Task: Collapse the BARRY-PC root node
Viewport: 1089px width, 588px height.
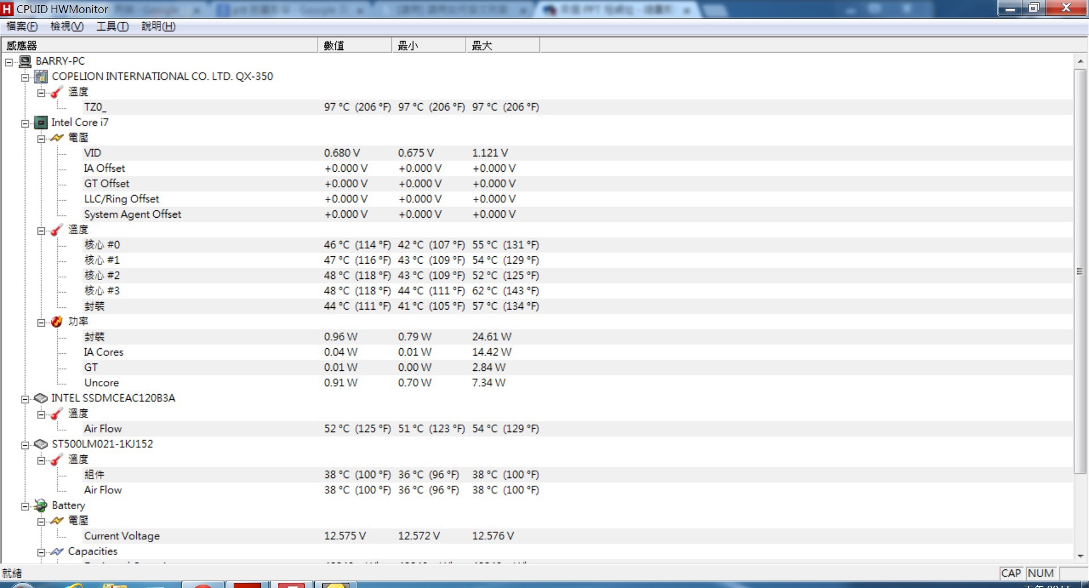Action: 9,62
